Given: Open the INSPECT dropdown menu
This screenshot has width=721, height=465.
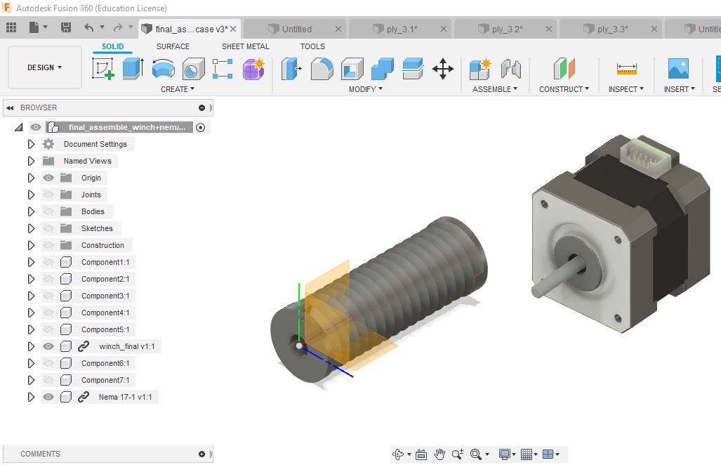Looking at the screenshot, I should (626, 89).
